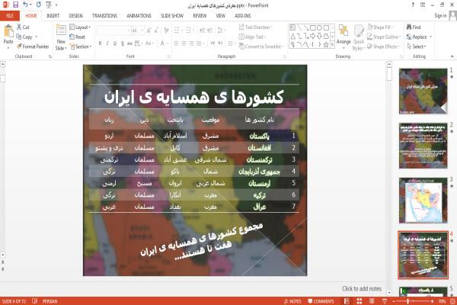Viewport: 457px width, 305px height.
Task: Insert a New Slide
Action: point(61,38)
